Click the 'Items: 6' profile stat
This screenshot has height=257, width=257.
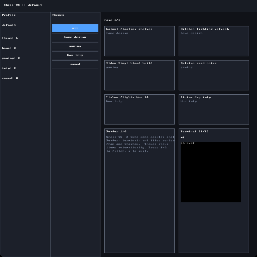click(10, 38)
